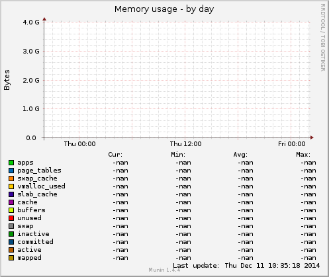Click the apps green color swatch
The height and width of the screenshot is (277, 329).
(11, 163)
